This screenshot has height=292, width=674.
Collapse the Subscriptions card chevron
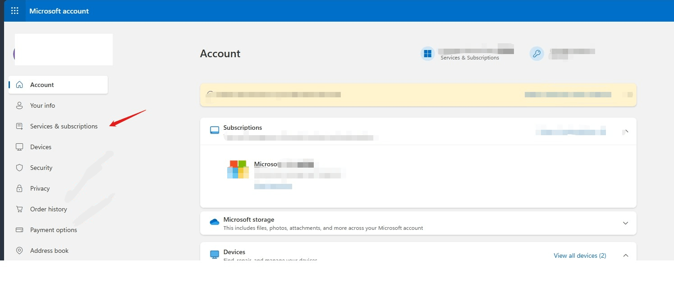(625, 132)
